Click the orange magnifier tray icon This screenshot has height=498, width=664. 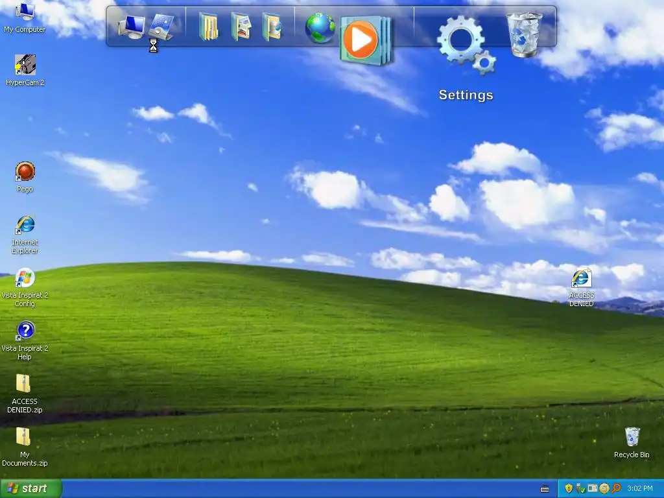[616, 488]
